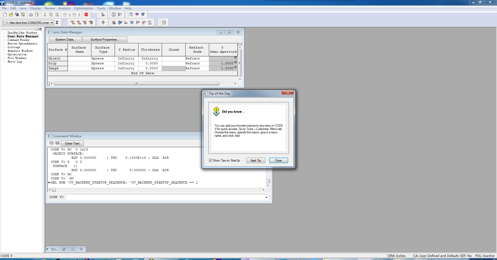Click the decimal places (.0 .00) icon
This screenshot has height=260, width=497.
tap(103, 14)
